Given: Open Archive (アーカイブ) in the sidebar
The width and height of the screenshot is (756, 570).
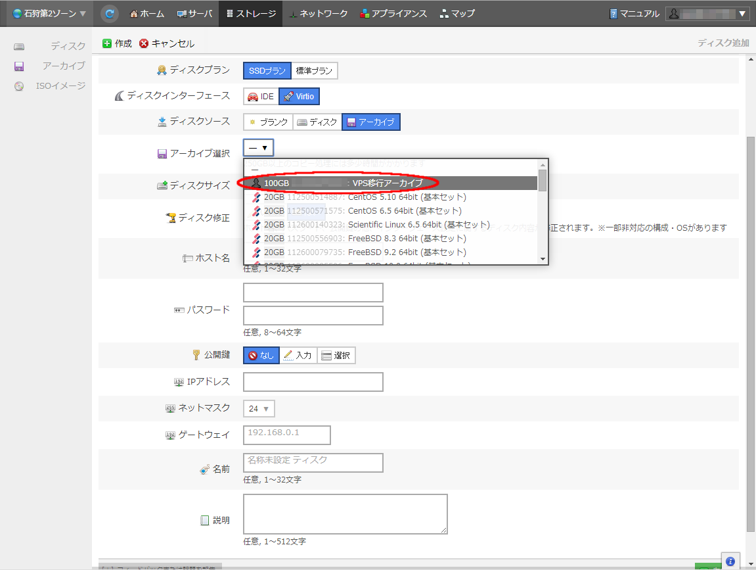Looking at the screenshot, I should click(x=63, y=66).
